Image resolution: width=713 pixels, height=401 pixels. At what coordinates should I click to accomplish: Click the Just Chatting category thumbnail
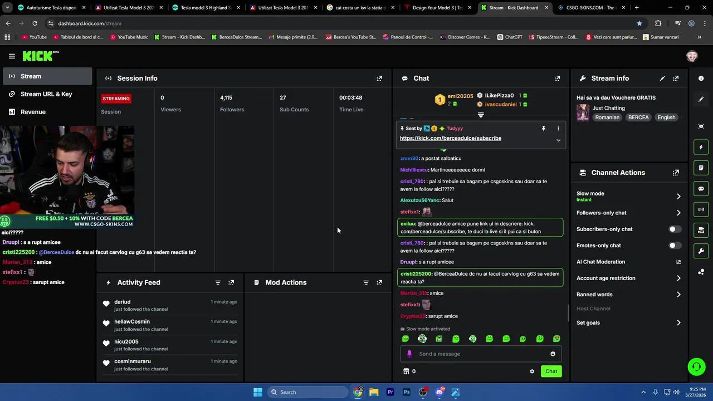(x=583, y=113)
